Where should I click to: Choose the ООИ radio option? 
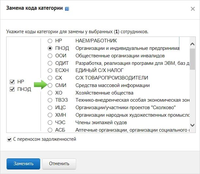coord(50,56)
